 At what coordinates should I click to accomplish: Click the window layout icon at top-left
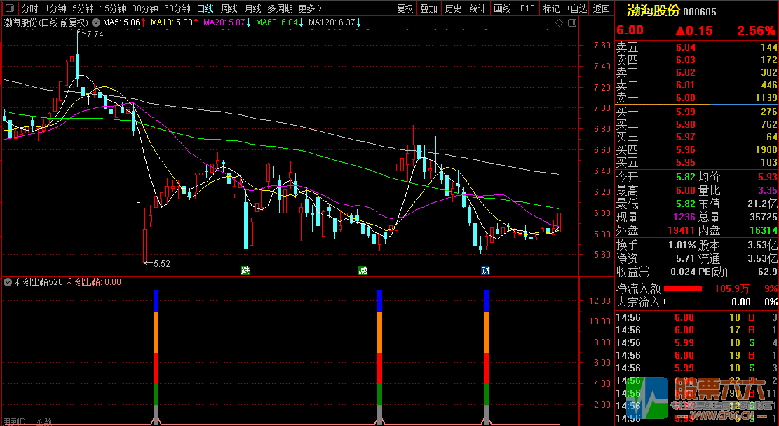pyautogui.click(x=9, y=9)
